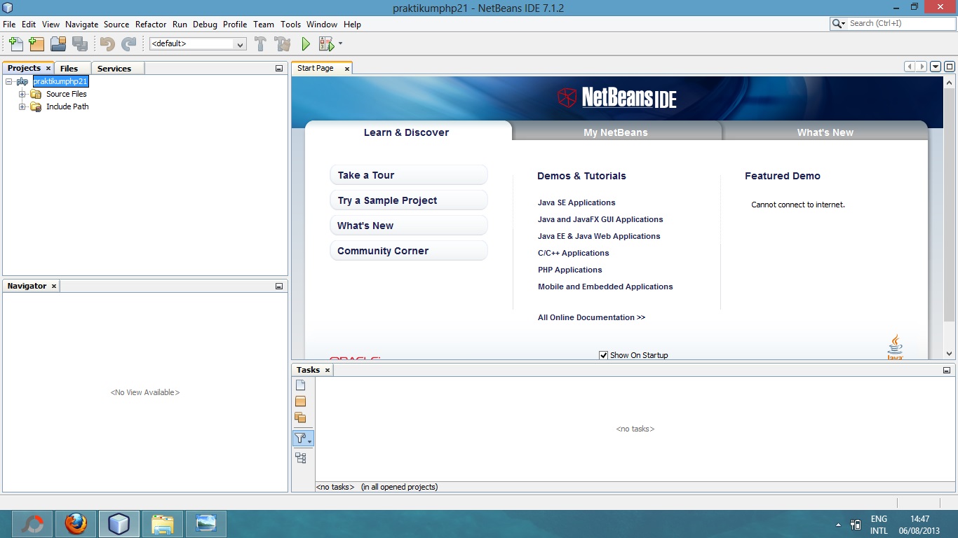Show opened documents list dropdown
This screenshot has width=958, height=538.
pyautogui.click(x=935, y=67)
